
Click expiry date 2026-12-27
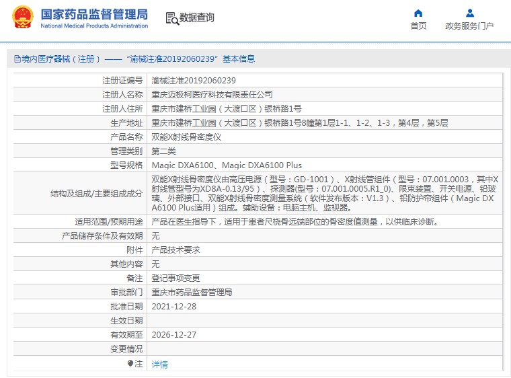174,335
